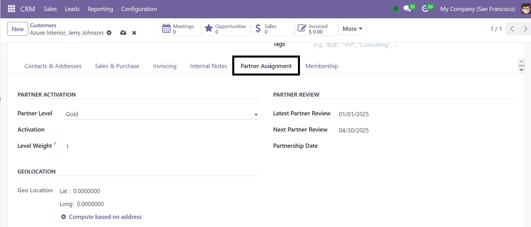Click the gear icon before Compute based on address

click(x=63, y=217)
